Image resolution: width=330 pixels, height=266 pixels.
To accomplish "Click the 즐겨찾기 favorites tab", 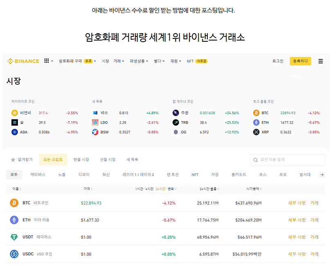I will [x=22, y=160].
